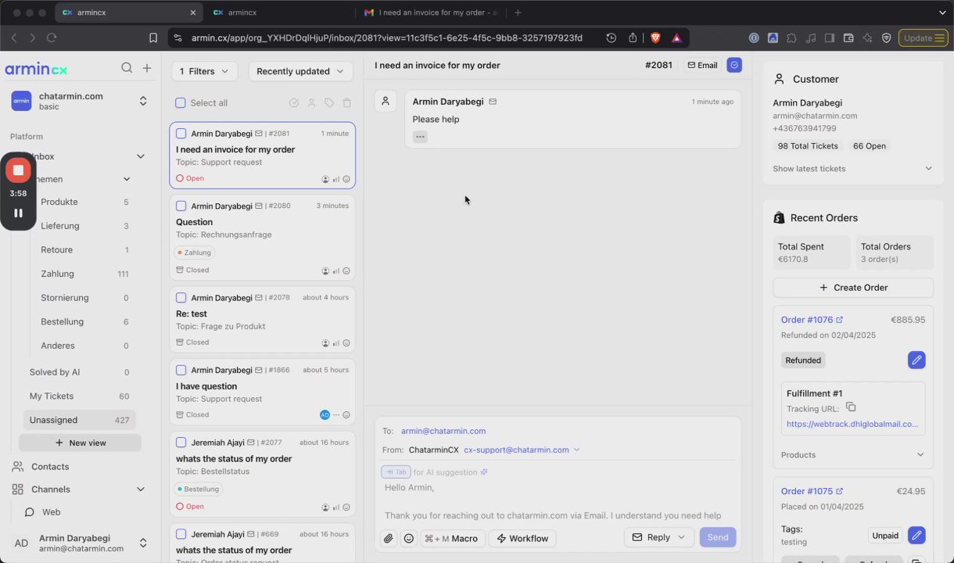Viewport: 954px width, 563px height.
Task: Open the attachment paperclip icon in composer
Action: click(389, 538)
